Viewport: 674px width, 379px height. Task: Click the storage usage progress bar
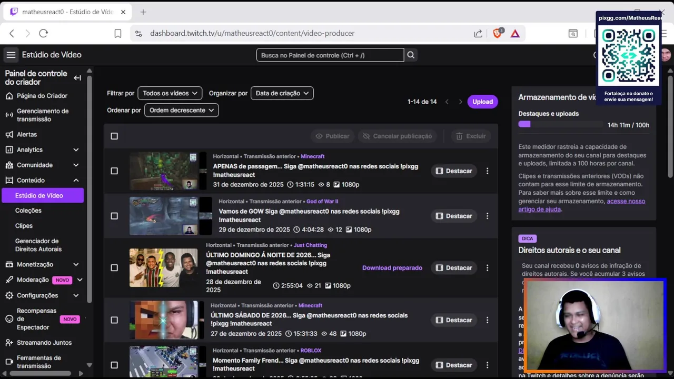pos(561,124)
